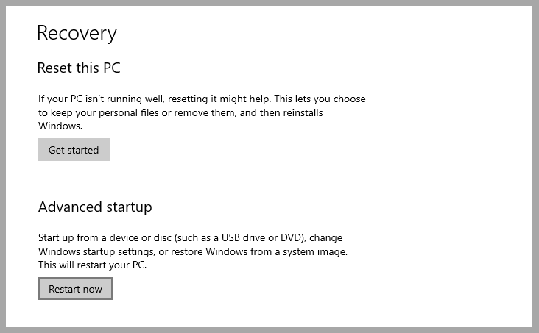The height and width of the screenshot is (333, 539).
Task: Click the Advanced startup heading
Action: click(95, 207)
